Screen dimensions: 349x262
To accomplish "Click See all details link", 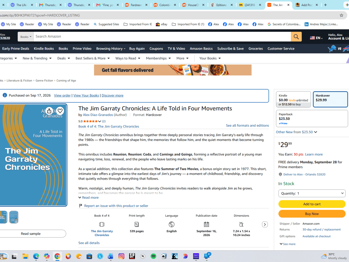I will click(x=89, y=243).
